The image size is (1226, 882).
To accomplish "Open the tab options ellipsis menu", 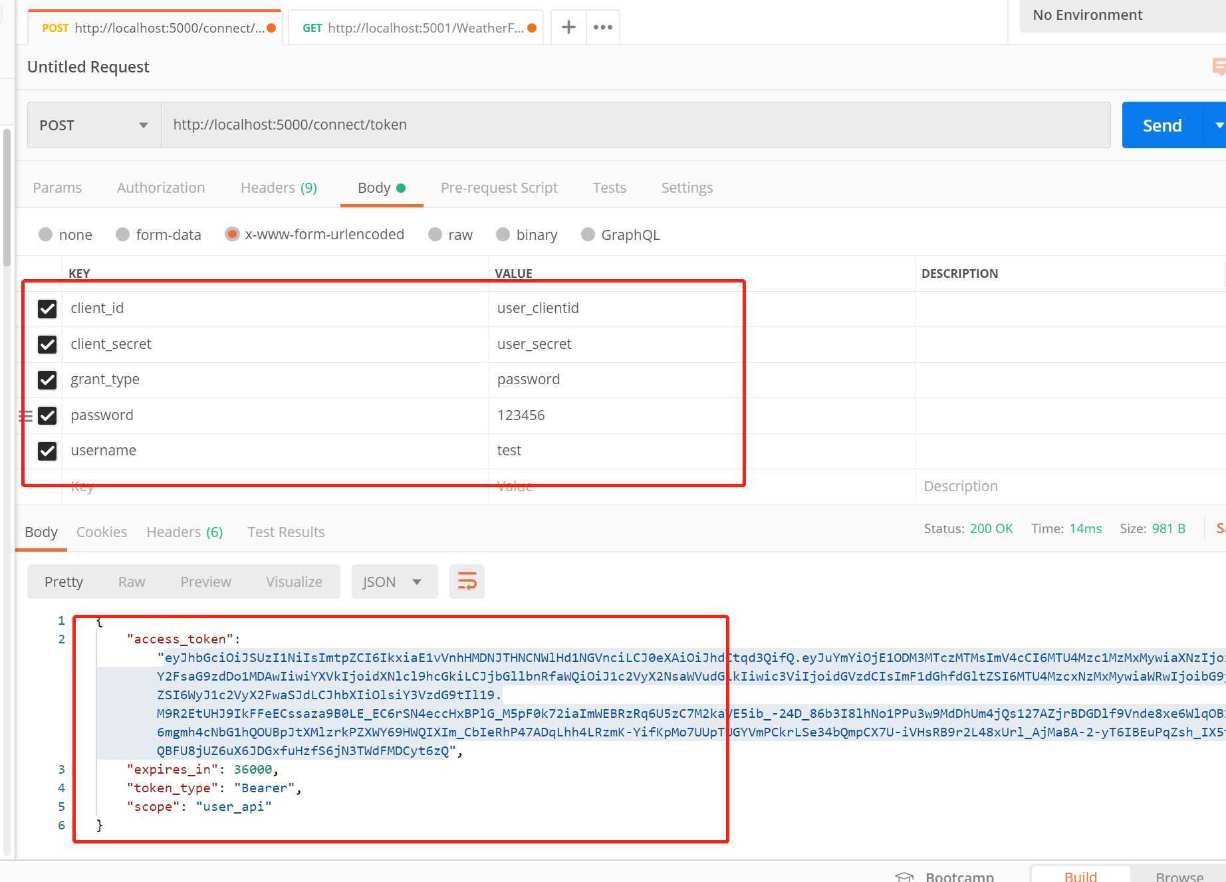I will tap(603, 27).
